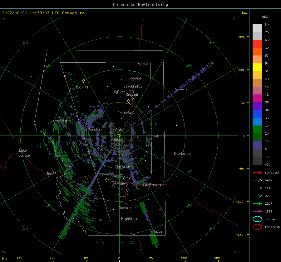Click the dBZ legend heading
Image resolution: width=281 pixels, height=262 pixels.
coord(265,17)
